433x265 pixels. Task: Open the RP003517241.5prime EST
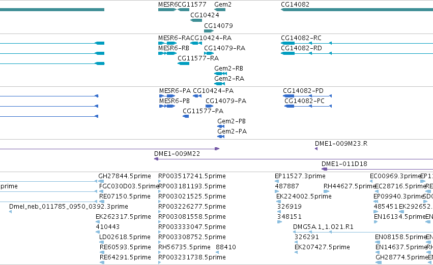160,182
